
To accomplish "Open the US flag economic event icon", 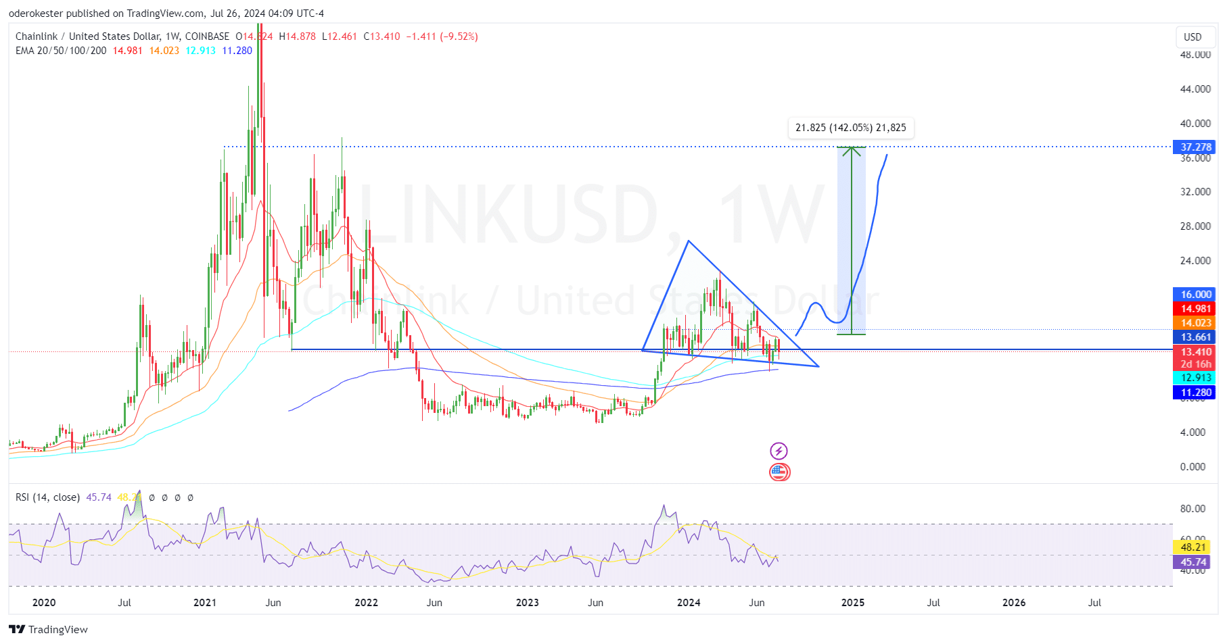I will (x=779, y=472).
